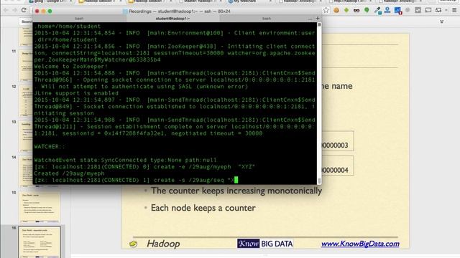This screenshot has width=460, height=258.
Task: Follow the www.KnowBigData.com link
Action: [360, 244]
